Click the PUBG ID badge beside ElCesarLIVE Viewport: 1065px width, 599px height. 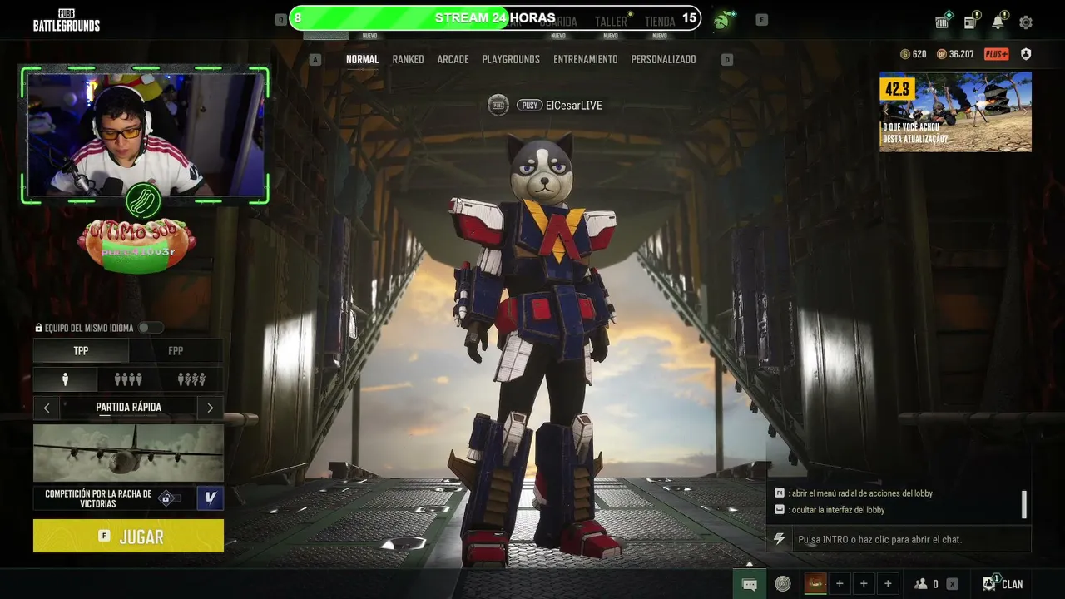coord(498,106)
